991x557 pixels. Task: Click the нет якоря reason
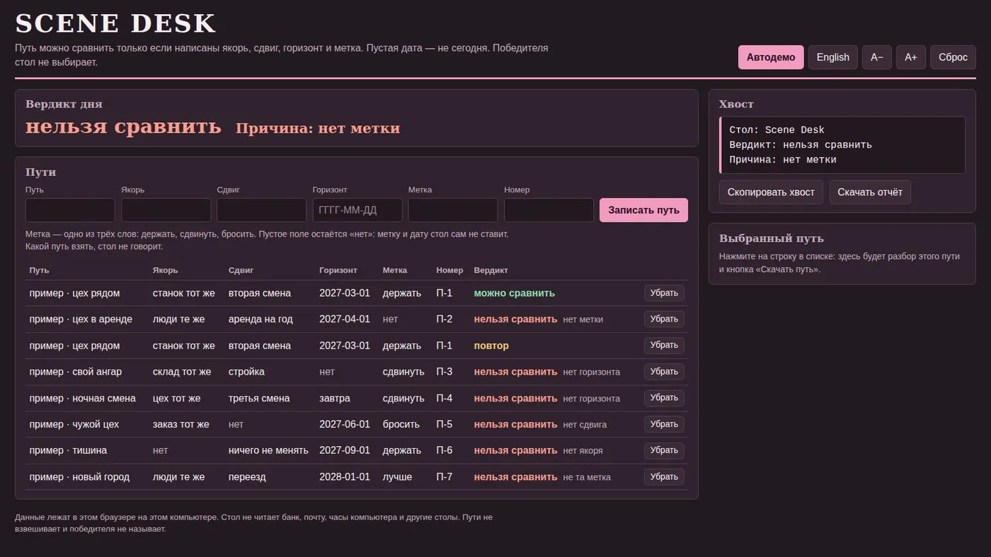583,450
